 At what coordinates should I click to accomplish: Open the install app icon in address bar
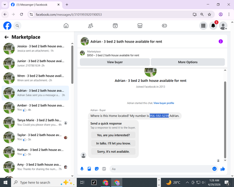pos(195,14)
